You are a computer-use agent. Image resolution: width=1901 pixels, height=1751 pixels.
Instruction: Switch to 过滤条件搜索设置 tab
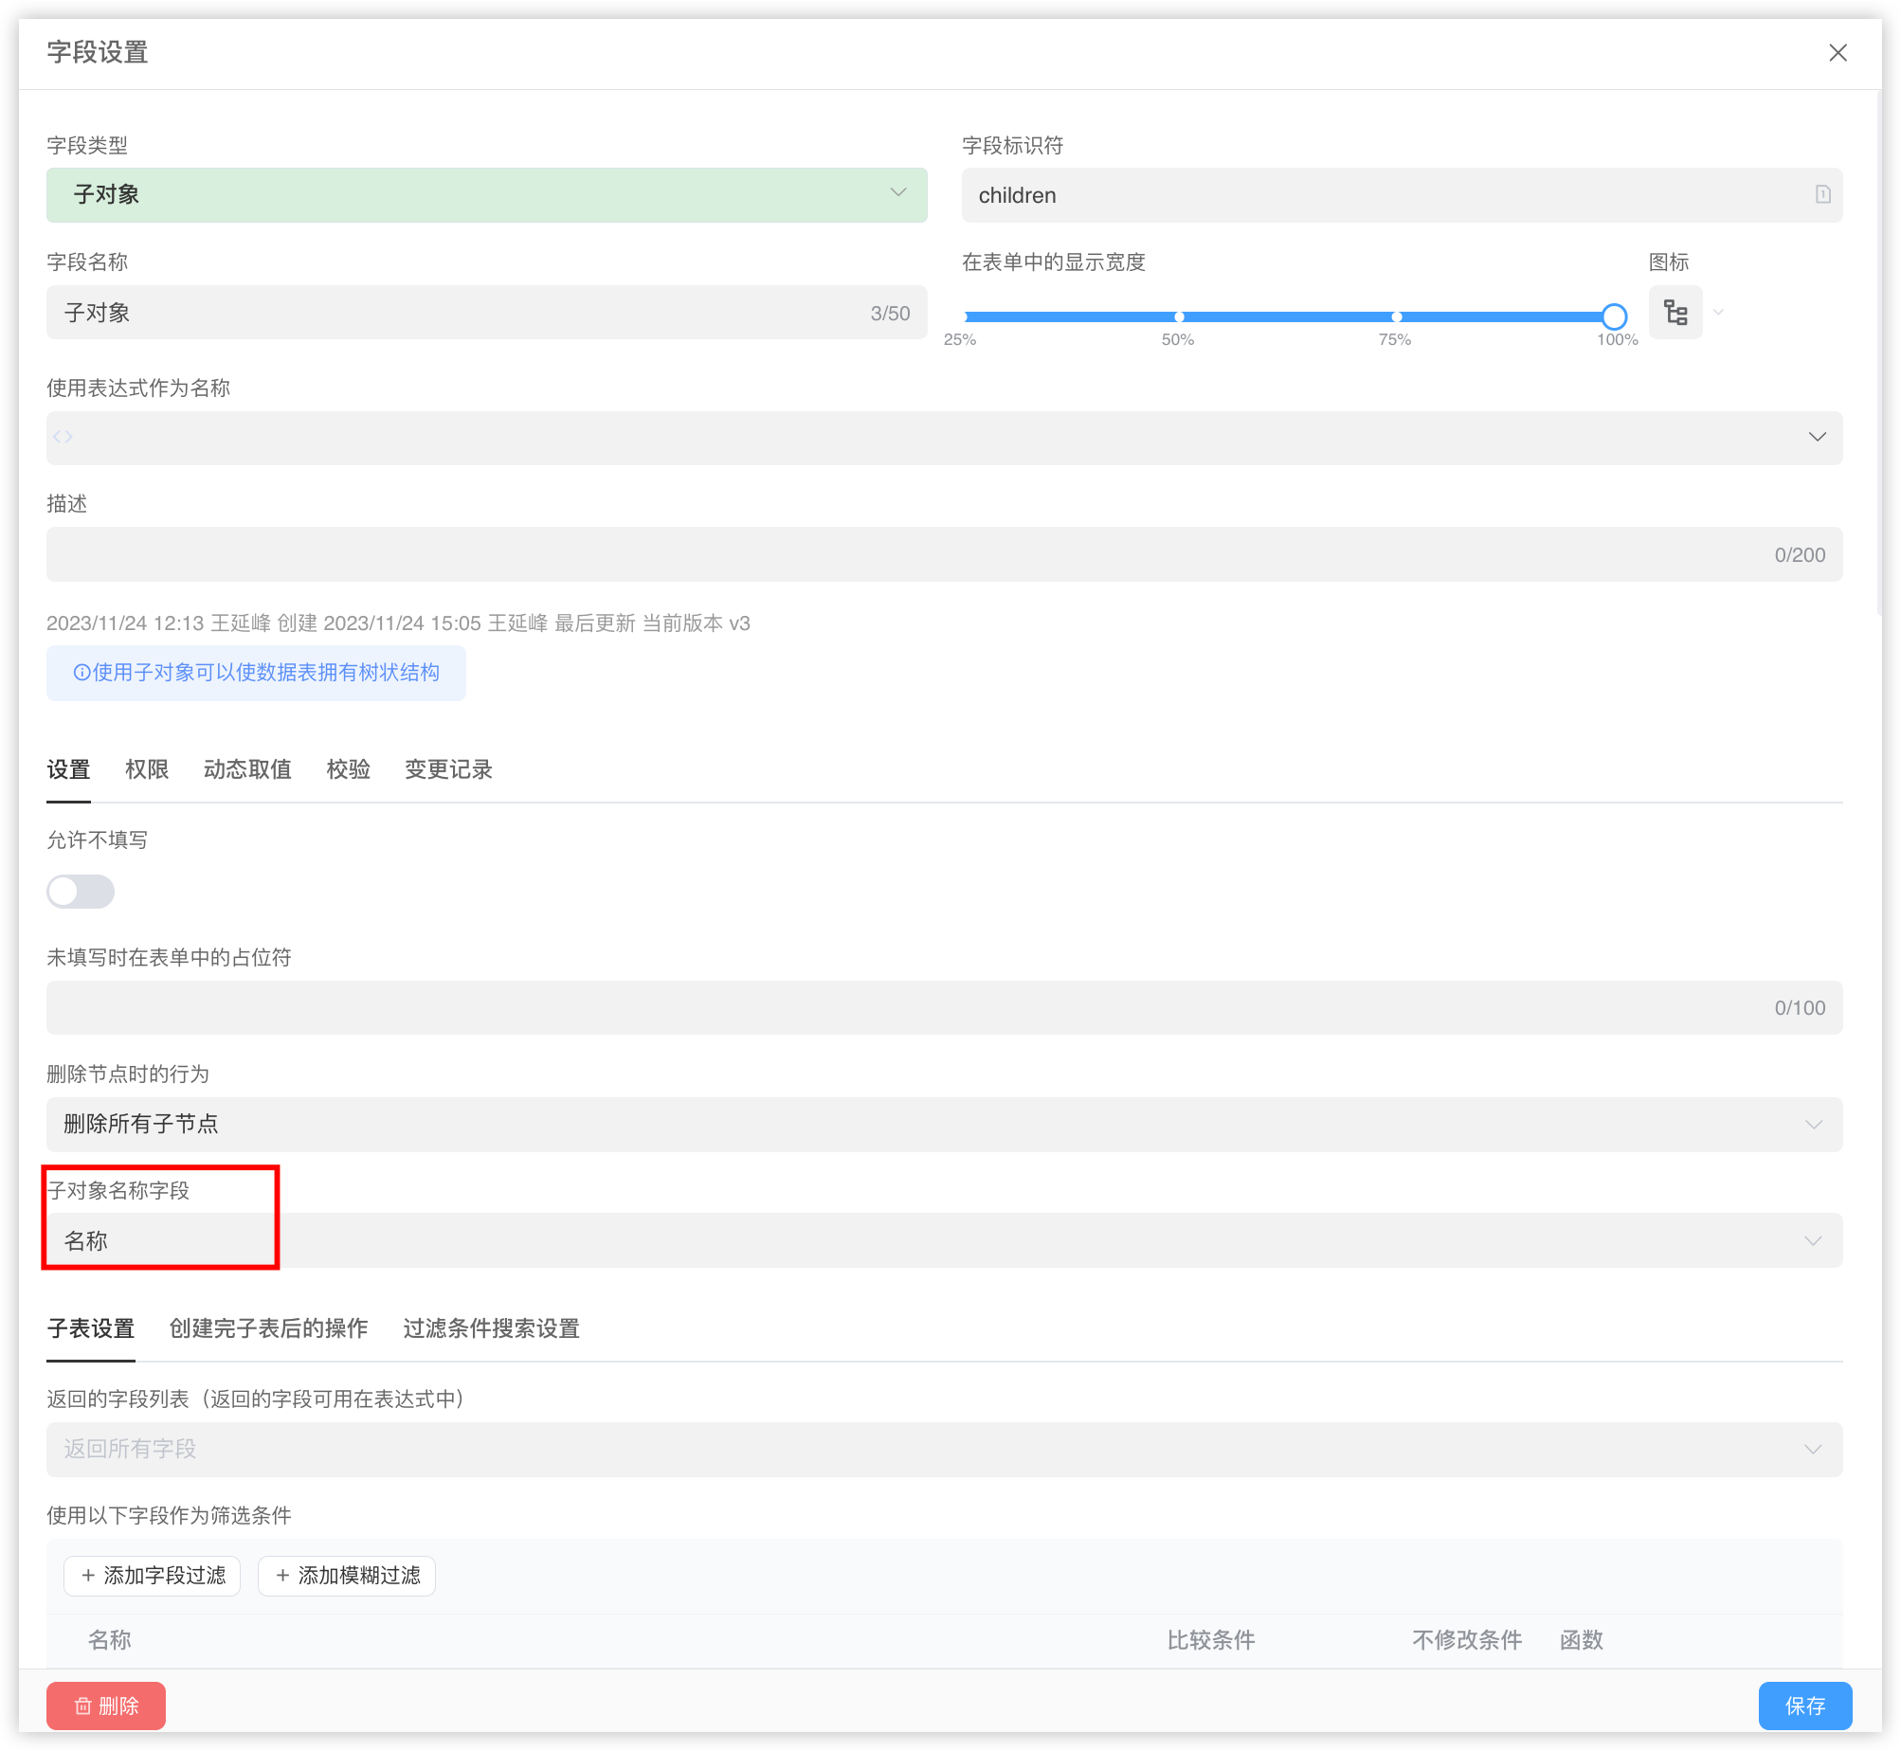[491, 1328]
